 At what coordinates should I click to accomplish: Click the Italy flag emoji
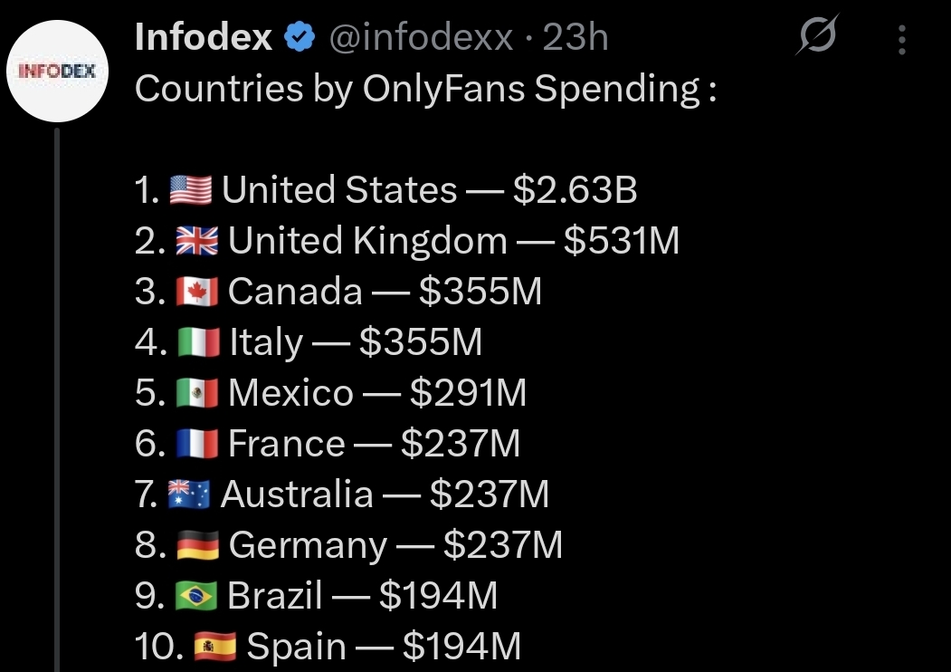click(197, 343)
